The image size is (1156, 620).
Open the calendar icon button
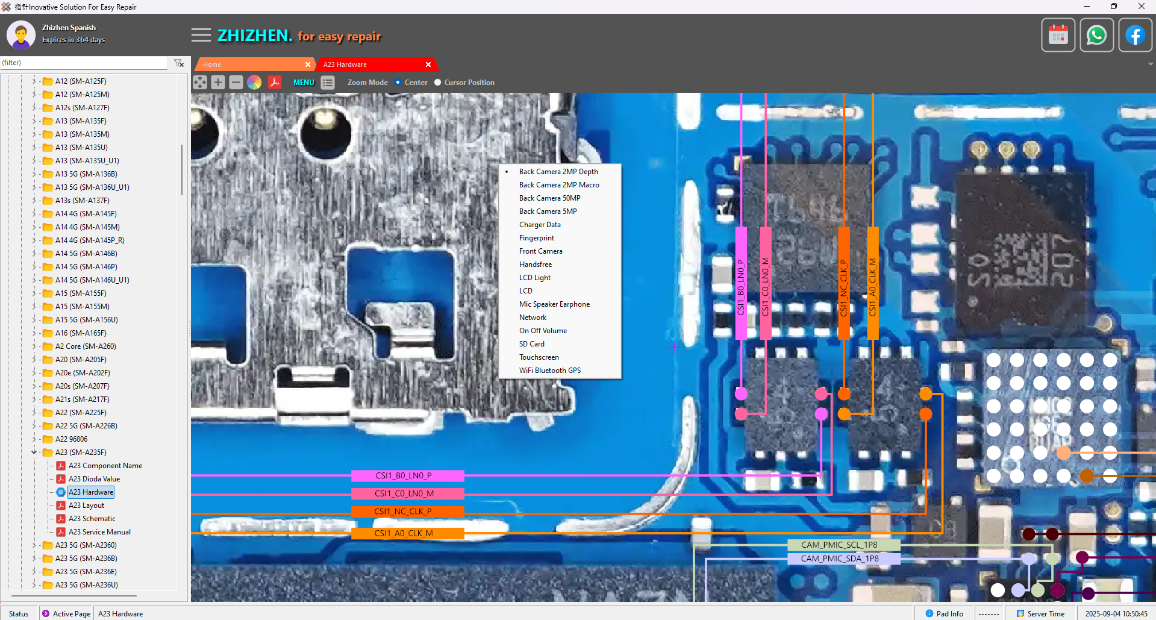(x=1058, y=36)
